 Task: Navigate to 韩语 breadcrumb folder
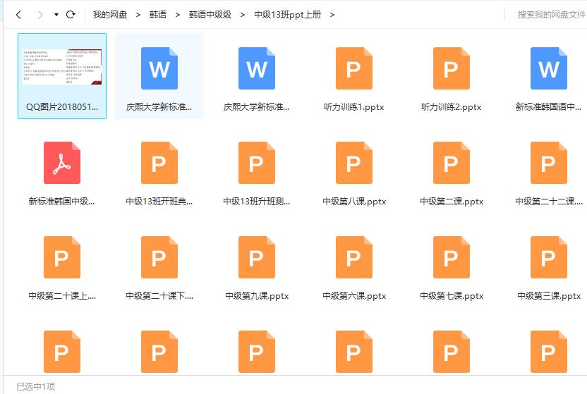point(158,15)
